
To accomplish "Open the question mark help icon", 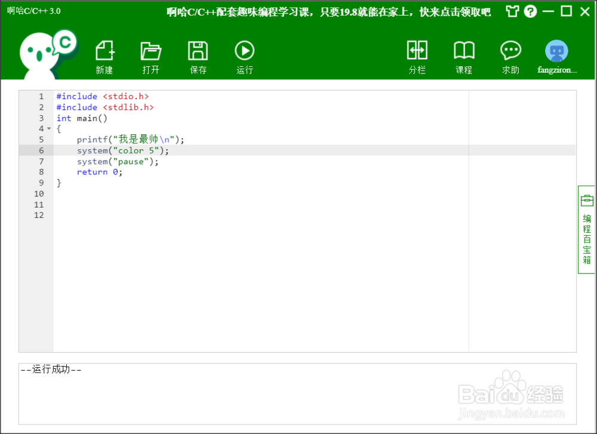I will (530, 11).
